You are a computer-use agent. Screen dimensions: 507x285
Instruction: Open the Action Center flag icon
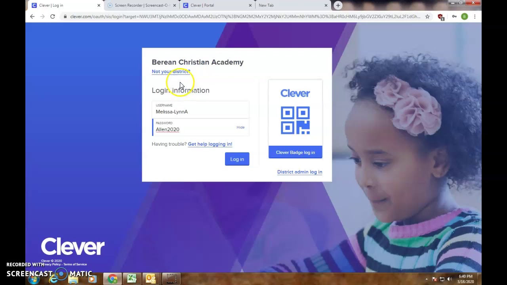pyautogui.click(x=434, y=279)
